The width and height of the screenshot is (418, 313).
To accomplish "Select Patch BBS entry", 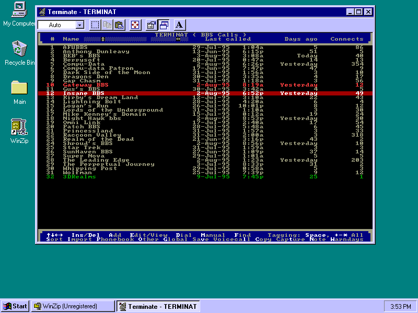I will click(205, 127).
